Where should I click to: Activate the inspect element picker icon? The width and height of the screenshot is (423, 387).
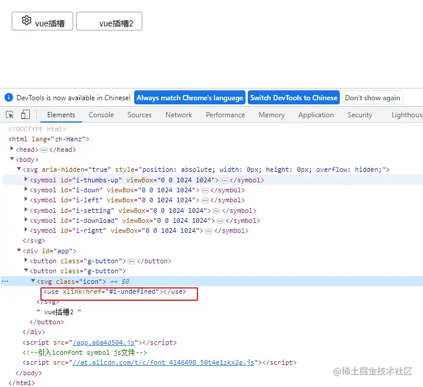10,115
